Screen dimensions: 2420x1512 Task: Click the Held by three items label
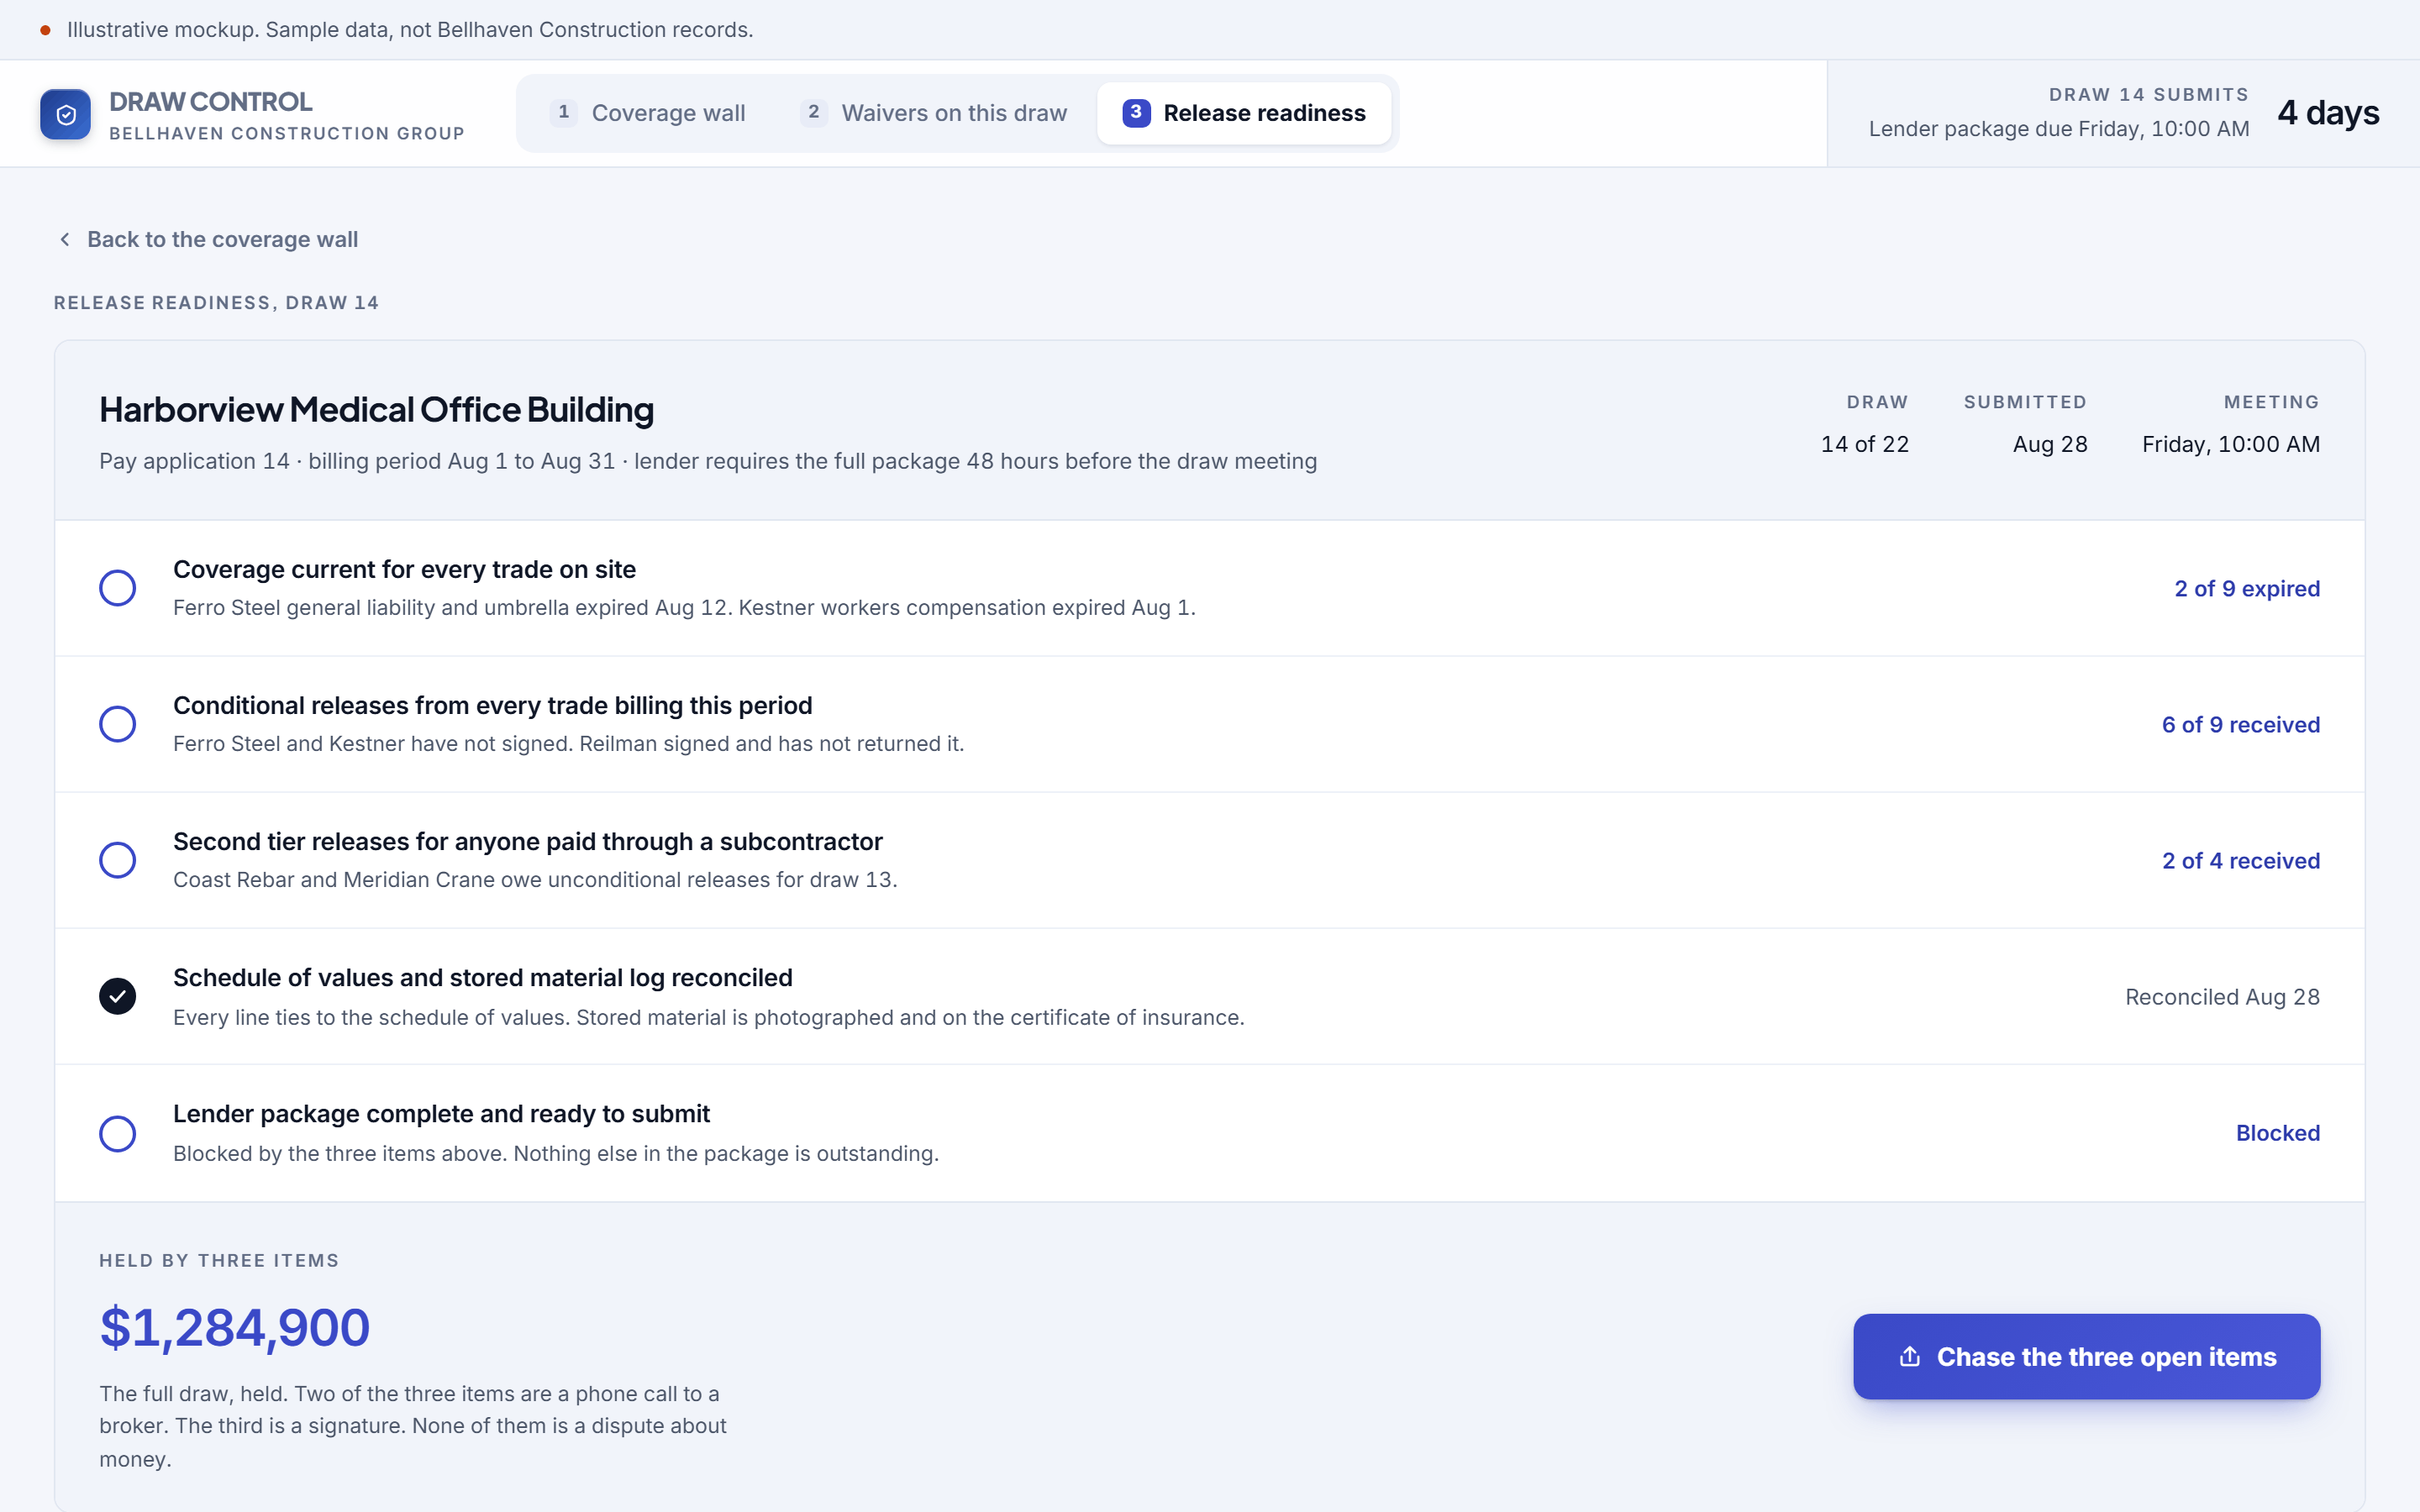point(219,1260)
